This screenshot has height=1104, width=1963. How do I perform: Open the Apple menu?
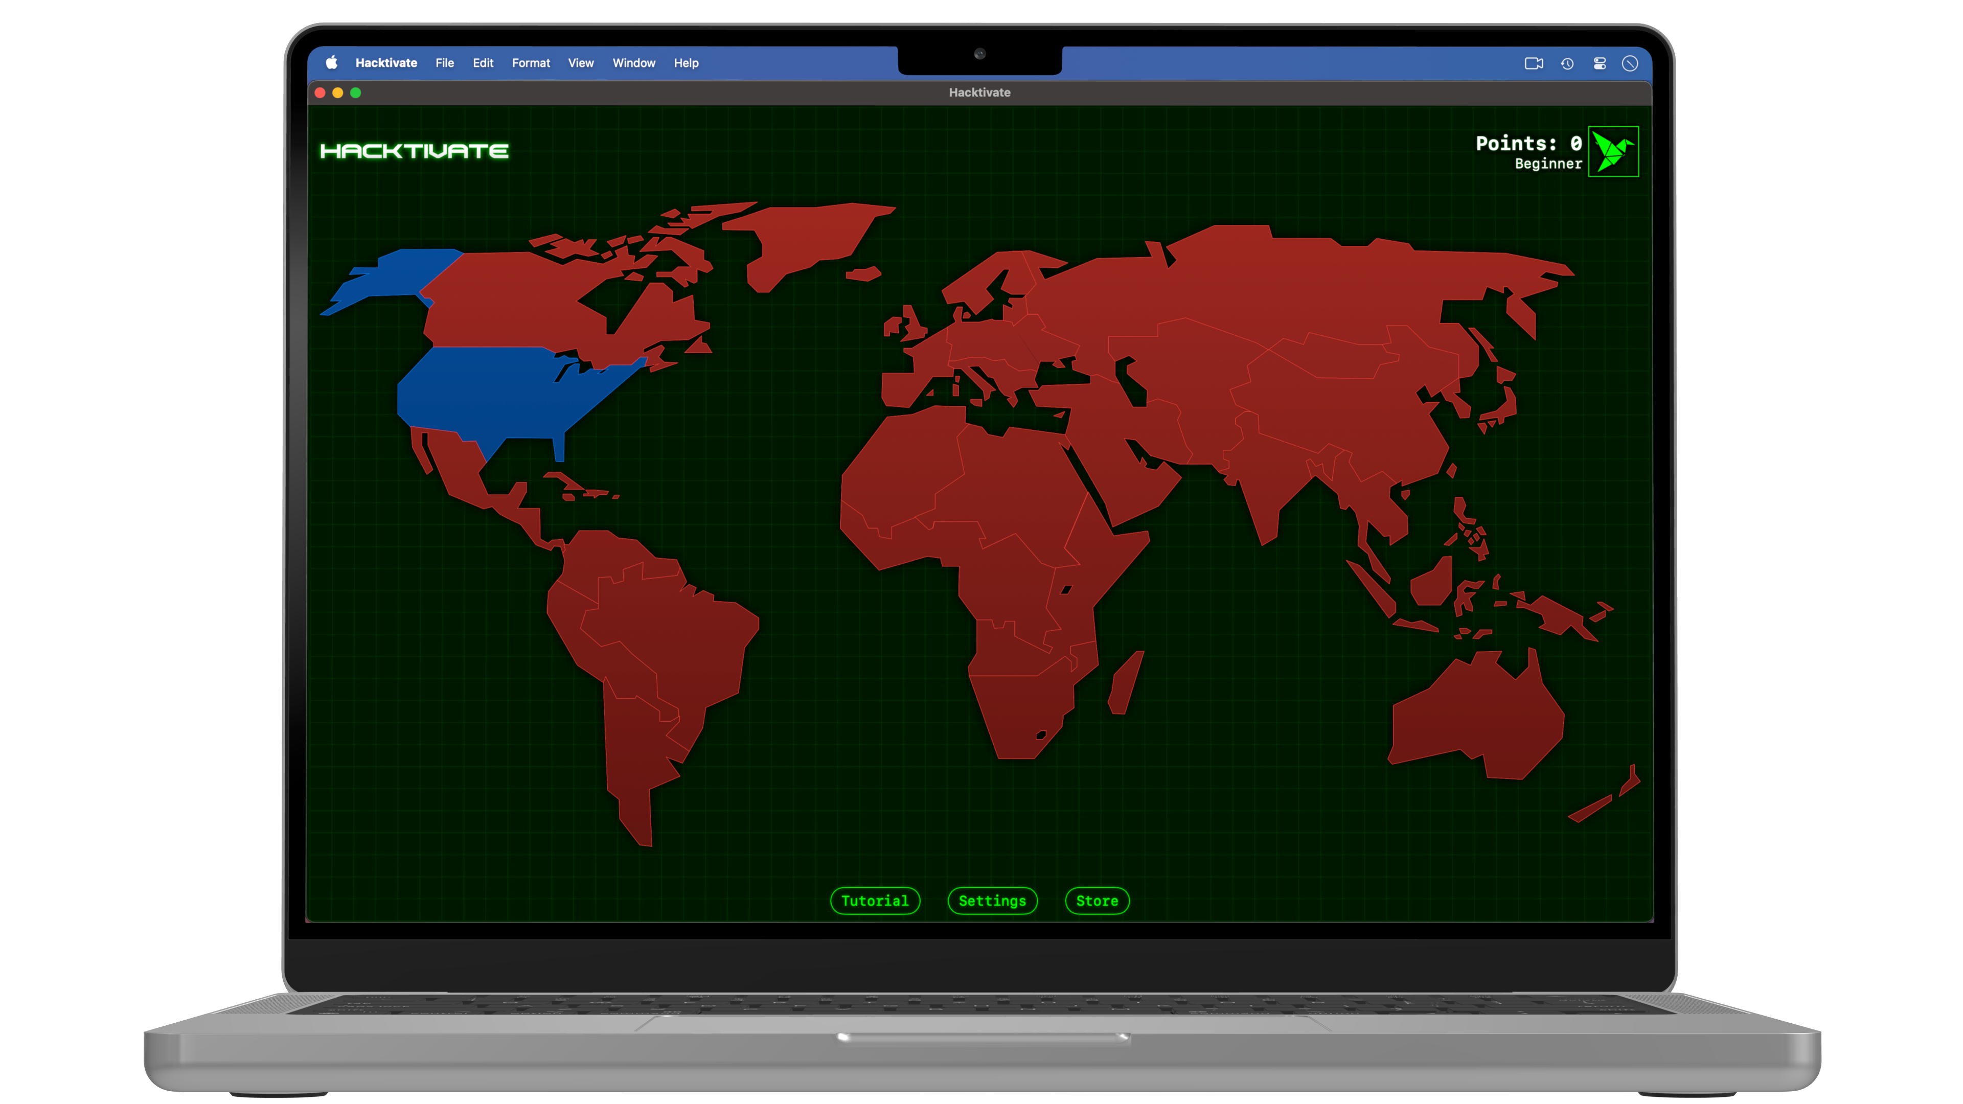pos(331,63)
